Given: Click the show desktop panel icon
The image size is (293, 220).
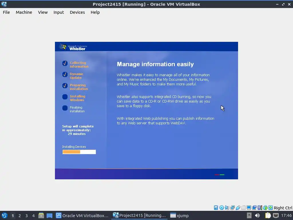Looking at the screenshot, I should pos(50,215).
